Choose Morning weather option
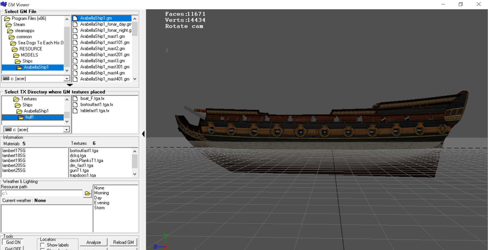Screen dimensions: 488x250 (101, 193)
